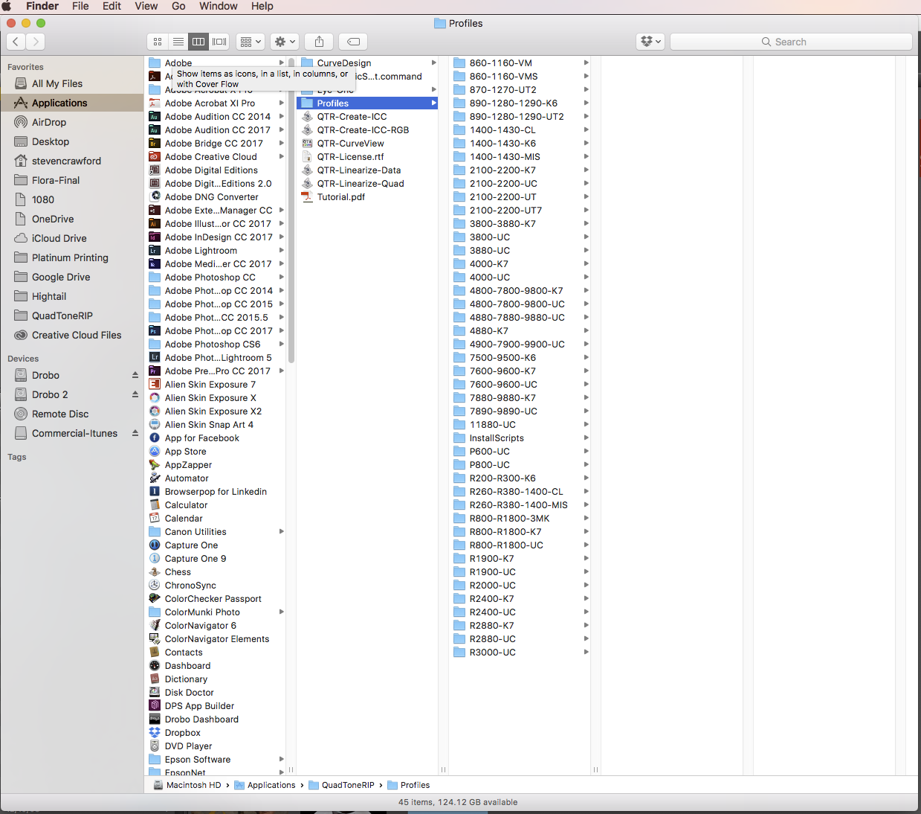Switch to icon view in toolbar
The height and width of the screenshot is (814, 921).
(x=158, y=42)
